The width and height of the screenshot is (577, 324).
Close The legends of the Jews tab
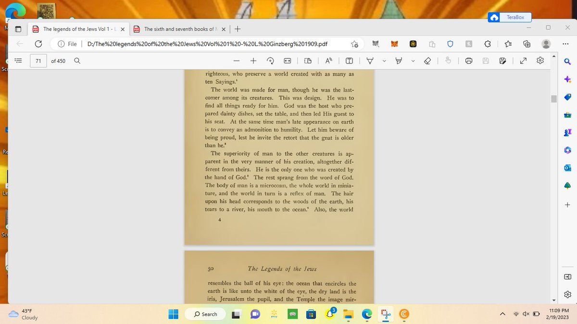pyautogui.click(x=123, y=29)
